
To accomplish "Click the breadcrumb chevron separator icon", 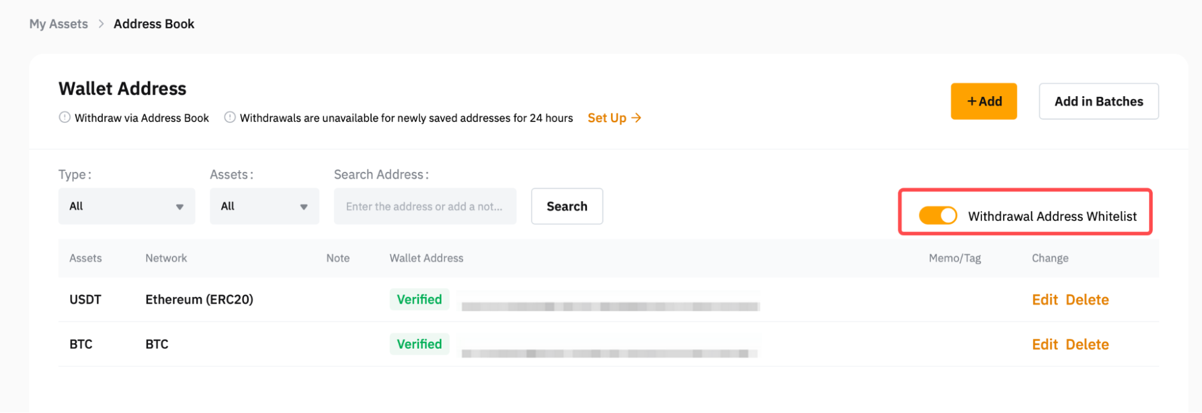I will tap(101, 24).
